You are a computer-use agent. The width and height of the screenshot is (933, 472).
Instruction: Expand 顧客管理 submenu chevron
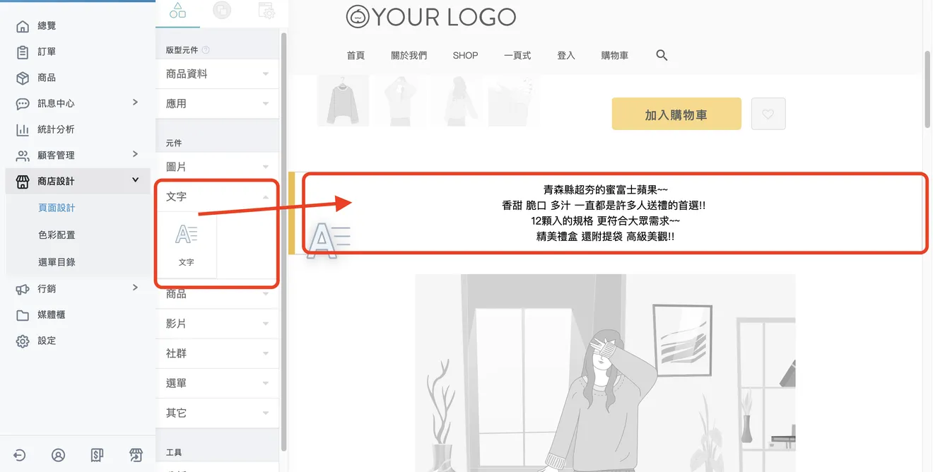pos(135,154)
